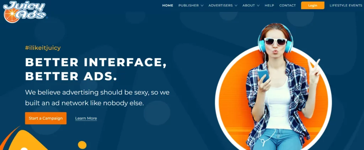Open the HOME menu item
The height and width of the screenshot is (150, 364).
click(x=168, y=6)
